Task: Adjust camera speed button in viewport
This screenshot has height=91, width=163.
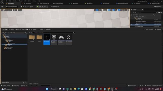Action: [x=125, y=10]
